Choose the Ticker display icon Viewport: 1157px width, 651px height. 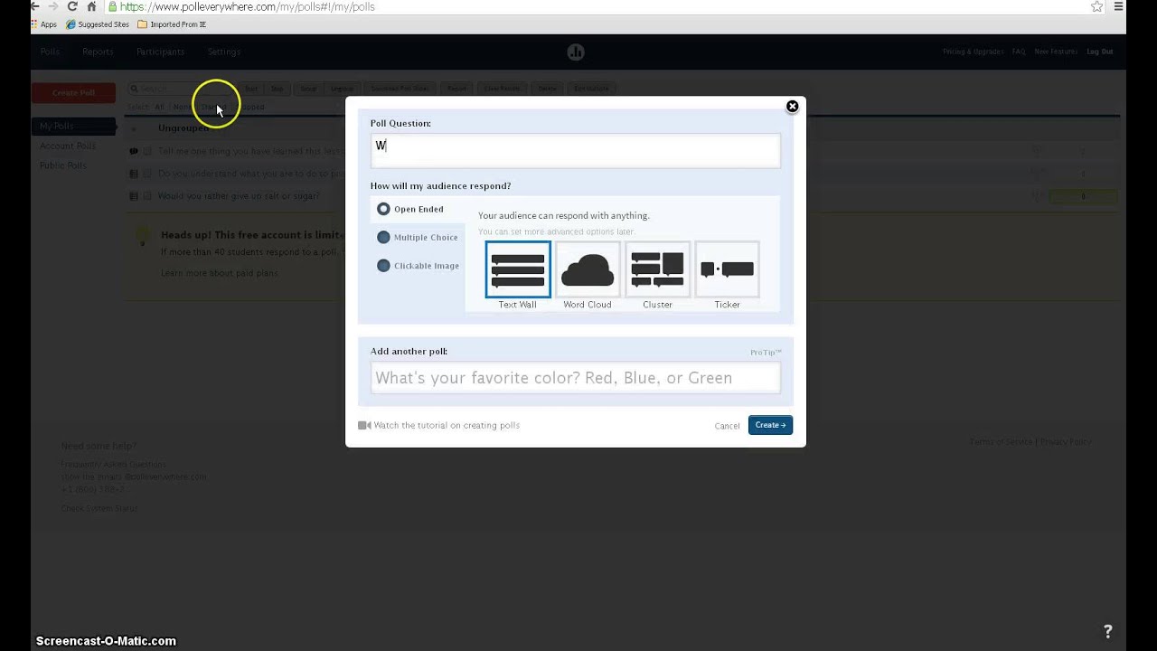[x=727, y=269]
